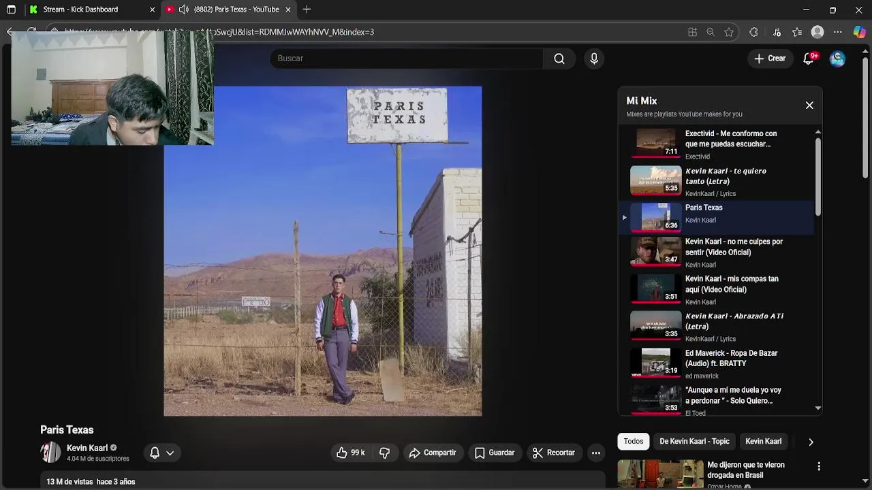The height and width of the screenshot is (490, 872).
Task: Select the Paris Texas - YouTube tab
Action: coord(229,10)
